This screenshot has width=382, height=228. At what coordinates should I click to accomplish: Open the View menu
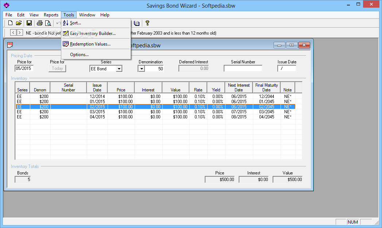click(x=34, y=15)
